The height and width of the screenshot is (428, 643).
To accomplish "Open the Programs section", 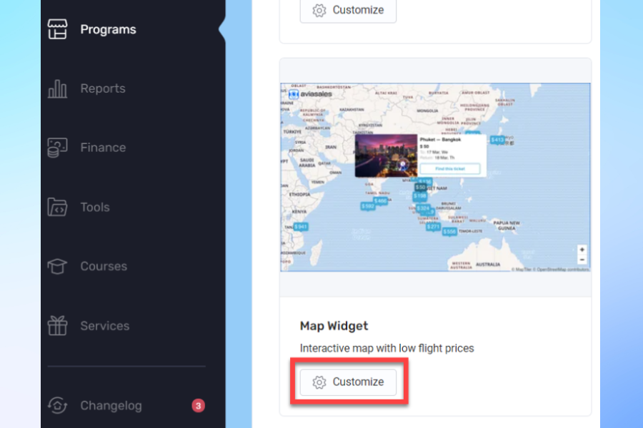I will [109, 29].
